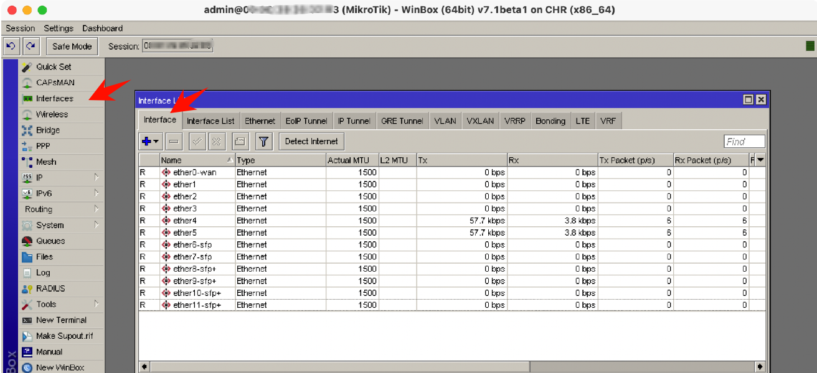Click the Redo arrow in toolbar
817x373 pixels.
click(30, 46)
